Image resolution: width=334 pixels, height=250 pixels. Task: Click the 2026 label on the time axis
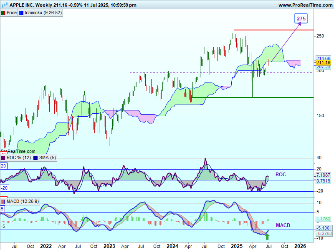pos(300,246)
